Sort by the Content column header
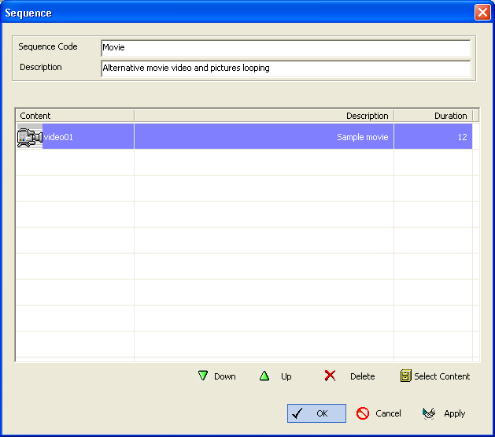The height and width of the screenshot is (437, 495). point(75,116)
